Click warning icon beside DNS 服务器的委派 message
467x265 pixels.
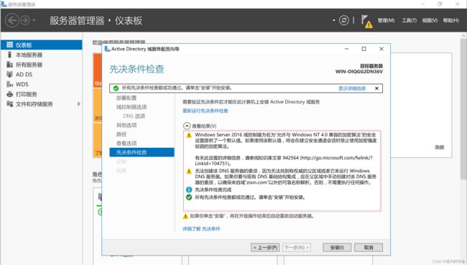pos(189,171)
